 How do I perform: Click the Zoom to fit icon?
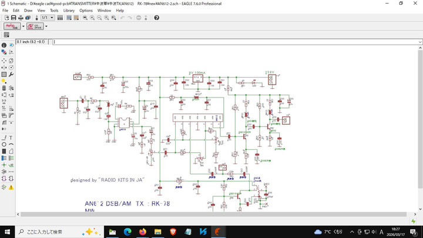pos(85,18)
